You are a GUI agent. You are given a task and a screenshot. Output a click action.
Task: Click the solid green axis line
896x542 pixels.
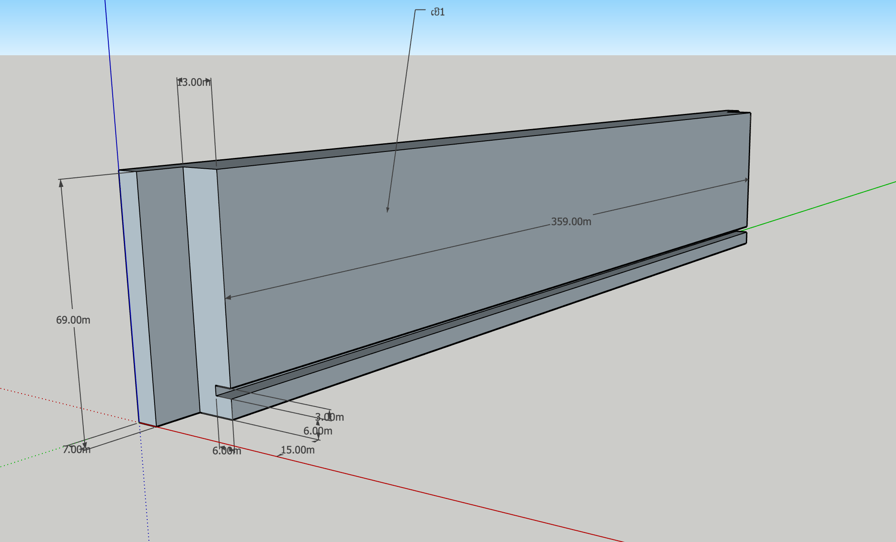click(820, 205)
